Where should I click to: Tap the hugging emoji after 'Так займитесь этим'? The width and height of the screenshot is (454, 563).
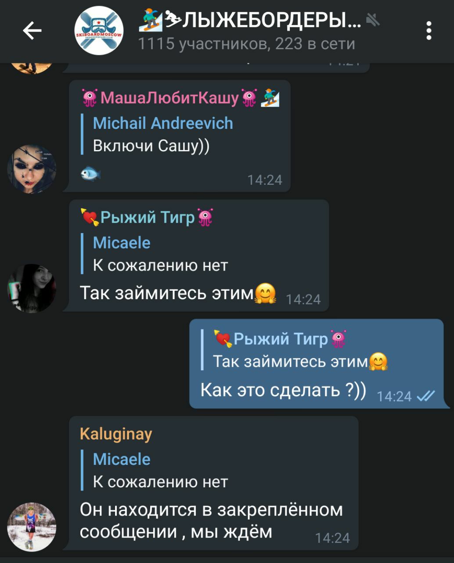click(x=265, y=293)
